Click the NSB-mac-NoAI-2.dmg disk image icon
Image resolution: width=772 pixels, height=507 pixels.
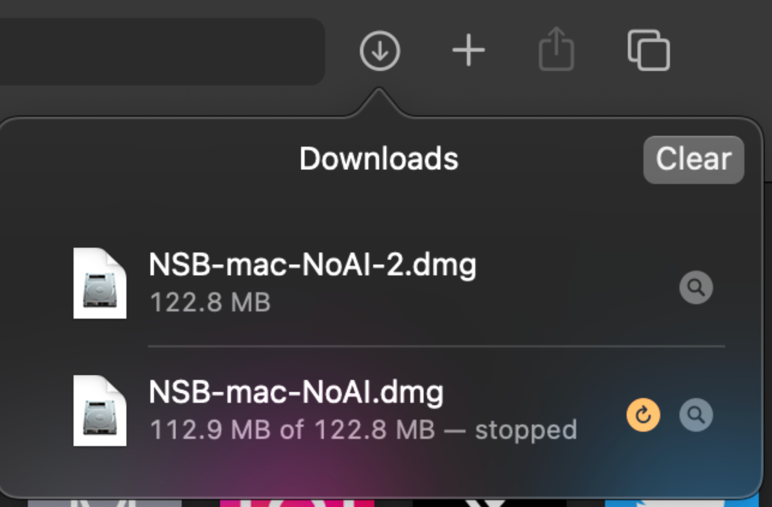pos(100,283)
